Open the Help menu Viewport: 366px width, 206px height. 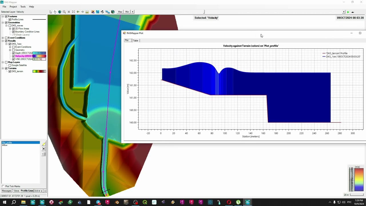tap(31, 7)
